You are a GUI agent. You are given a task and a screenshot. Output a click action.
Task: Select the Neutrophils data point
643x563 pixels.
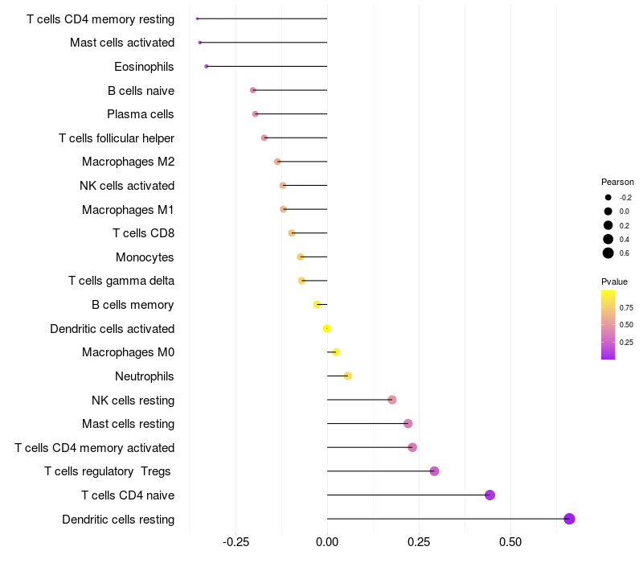[348, 376]
